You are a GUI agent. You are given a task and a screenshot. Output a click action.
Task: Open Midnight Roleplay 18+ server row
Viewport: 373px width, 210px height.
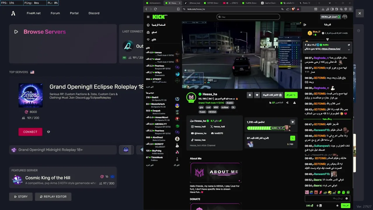(x=63, y=150)
